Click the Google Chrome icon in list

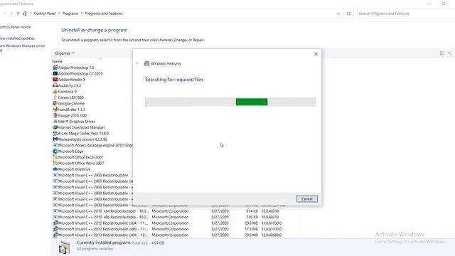point(55,103)
